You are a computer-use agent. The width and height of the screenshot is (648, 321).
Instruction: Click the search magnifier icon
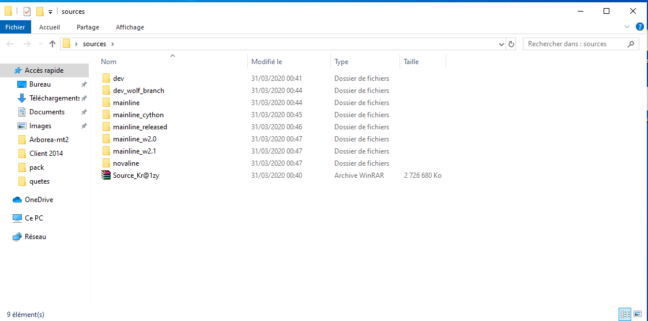coord(631,44)
